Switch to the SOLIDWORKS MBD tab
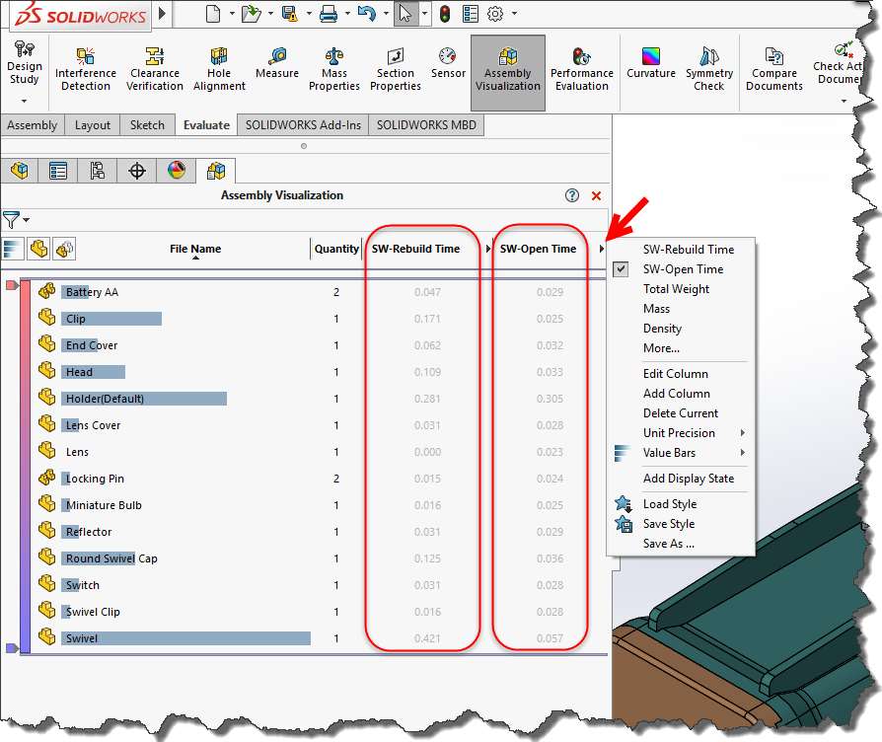 point(426,125)
